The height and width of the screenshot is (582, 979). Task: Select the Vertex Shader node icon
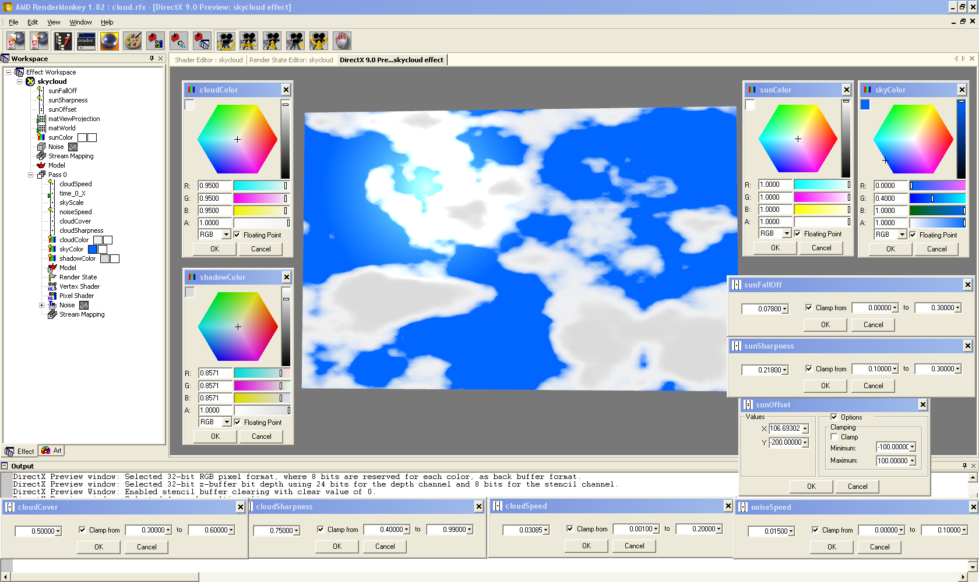coord(52,286)
